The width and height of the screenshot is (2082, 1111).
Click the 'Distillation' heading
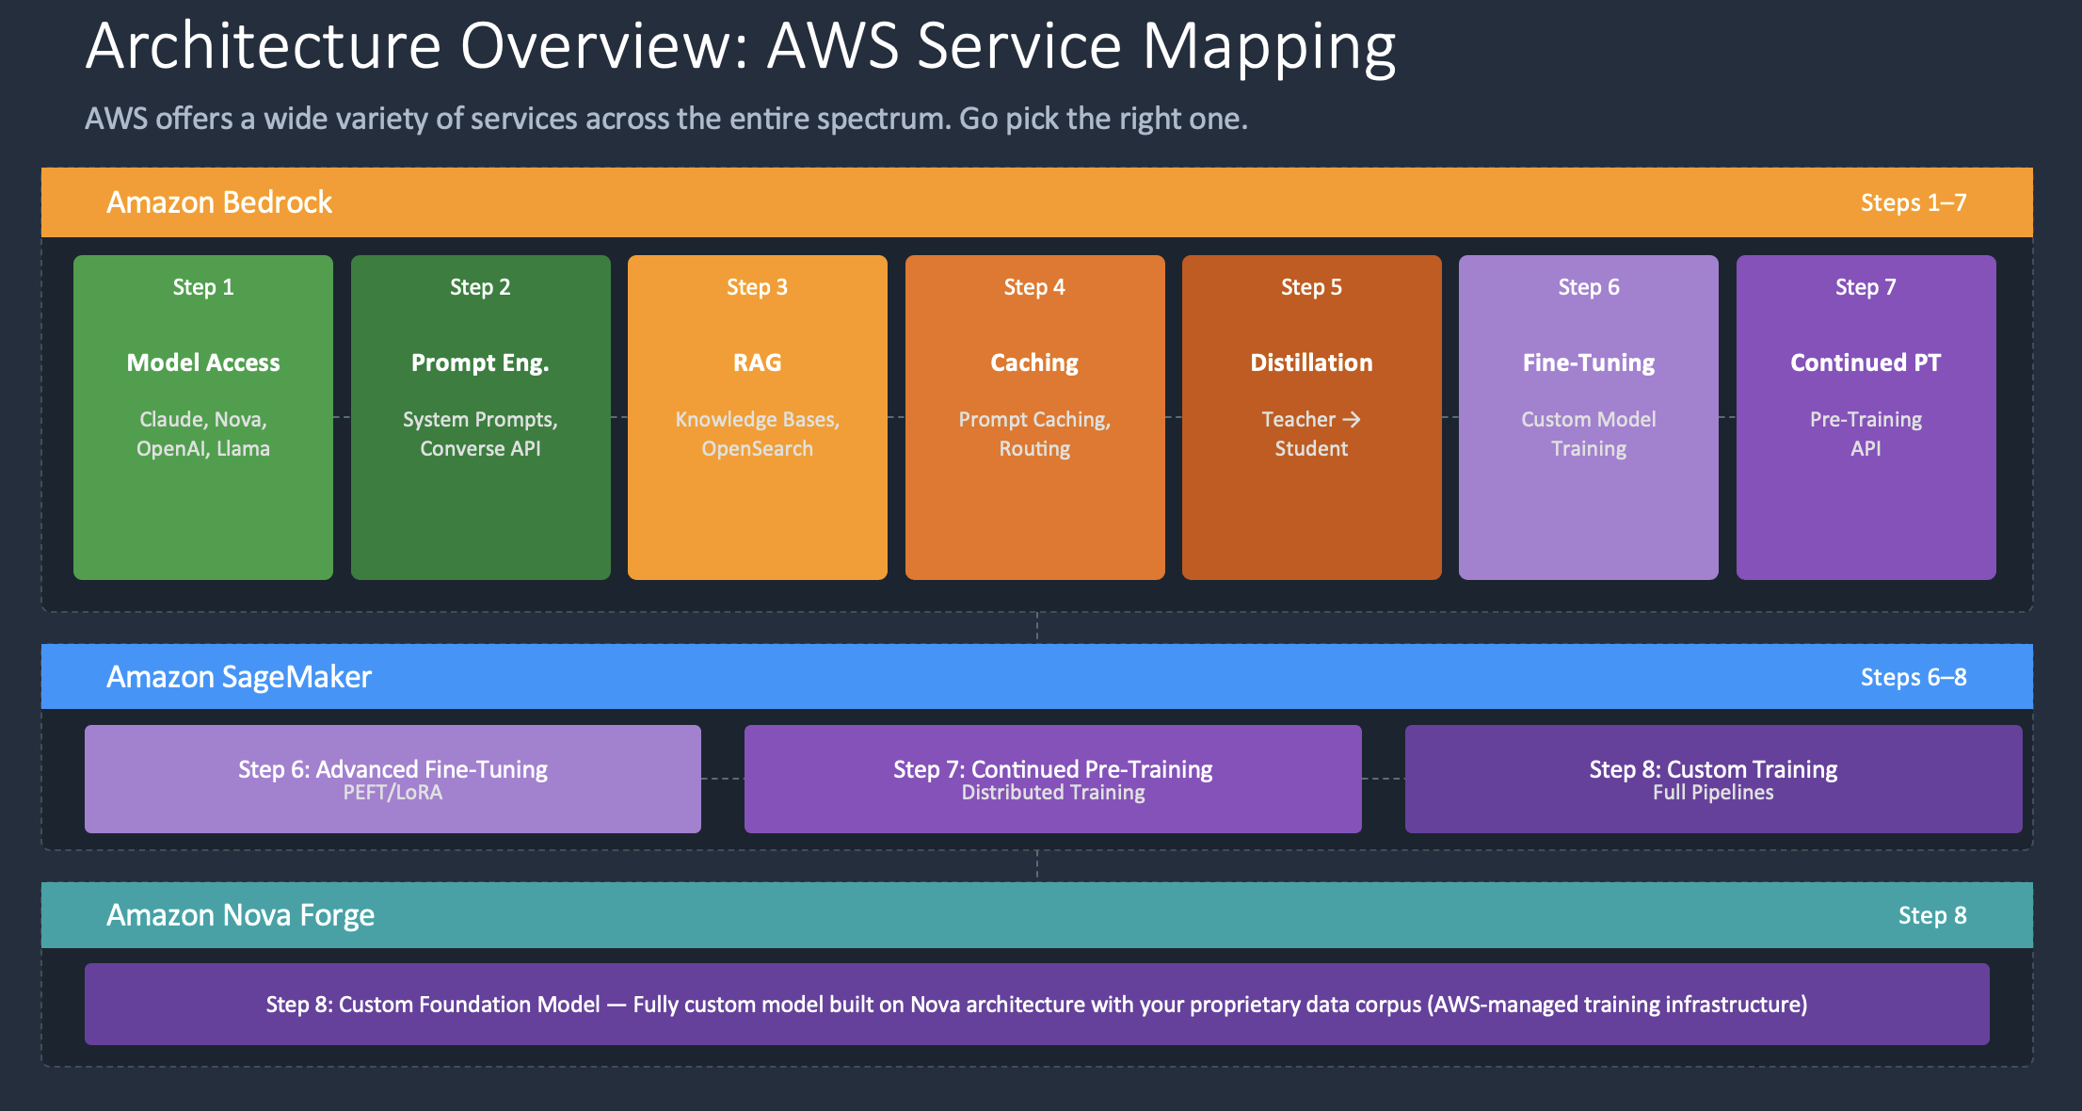pos(1312,362)
